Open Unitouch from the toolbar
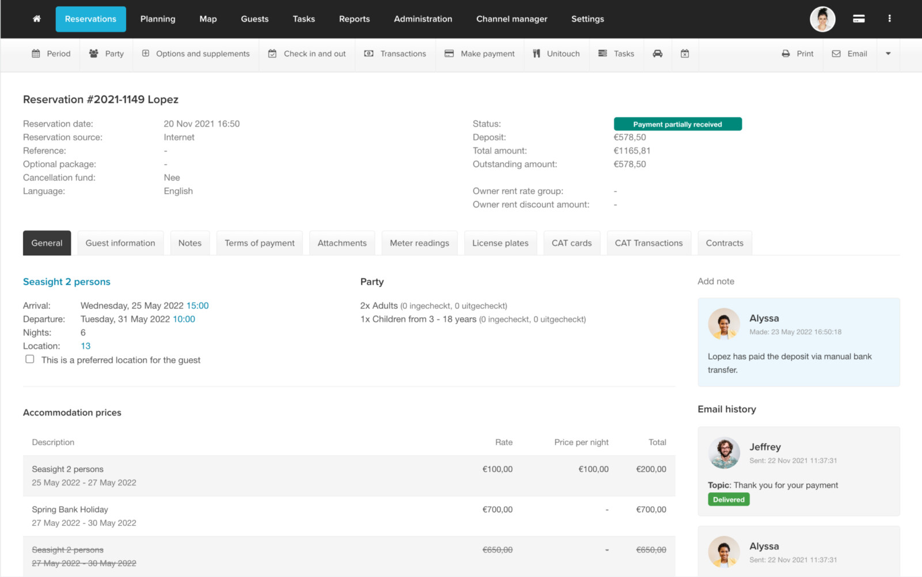The height and width of the screenshot is (577, 922). pos(556,54)
